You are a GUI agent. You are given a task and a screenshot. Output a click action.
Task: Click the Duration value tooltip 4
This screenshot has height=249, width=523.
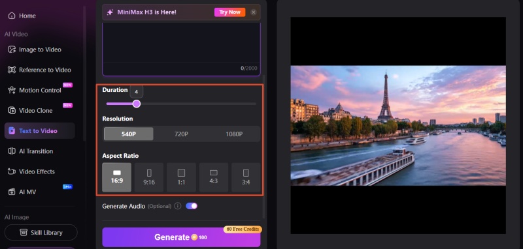click(136, 92)
